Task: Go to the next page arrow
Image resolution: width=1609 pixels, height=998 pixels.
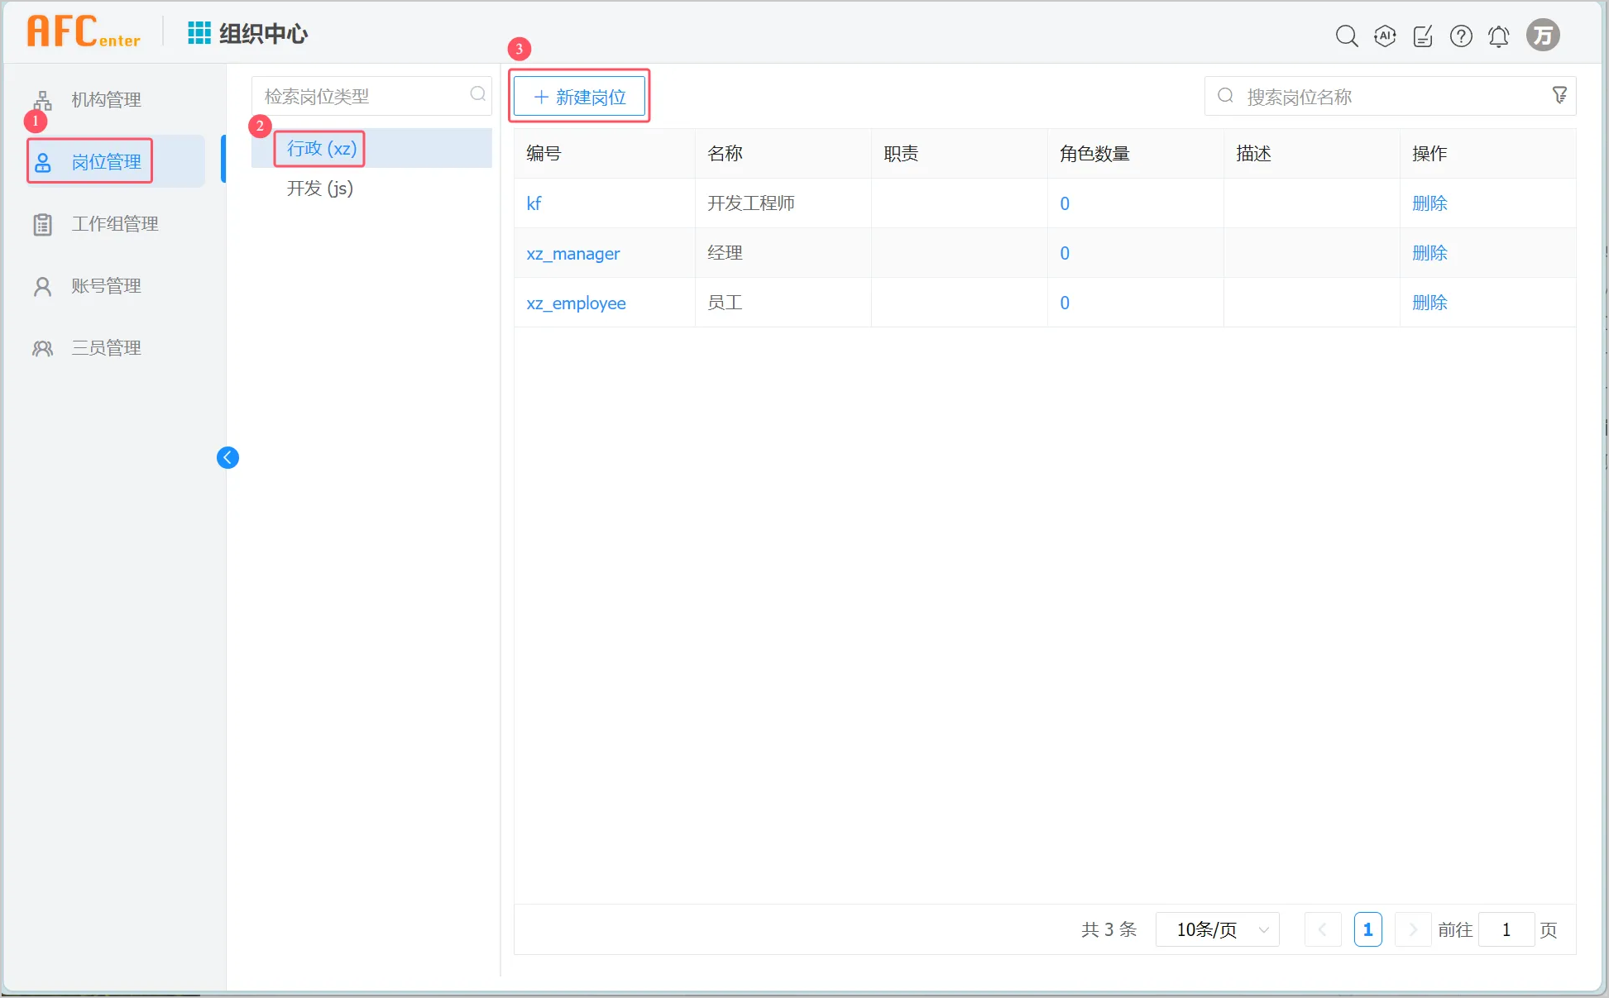Action: (x=1413, y=929)
